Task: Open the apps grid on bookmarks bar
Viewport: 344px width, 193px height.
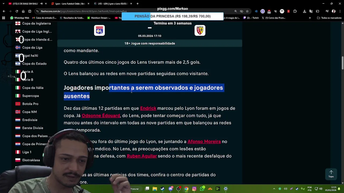Action: tap(3, 18)
